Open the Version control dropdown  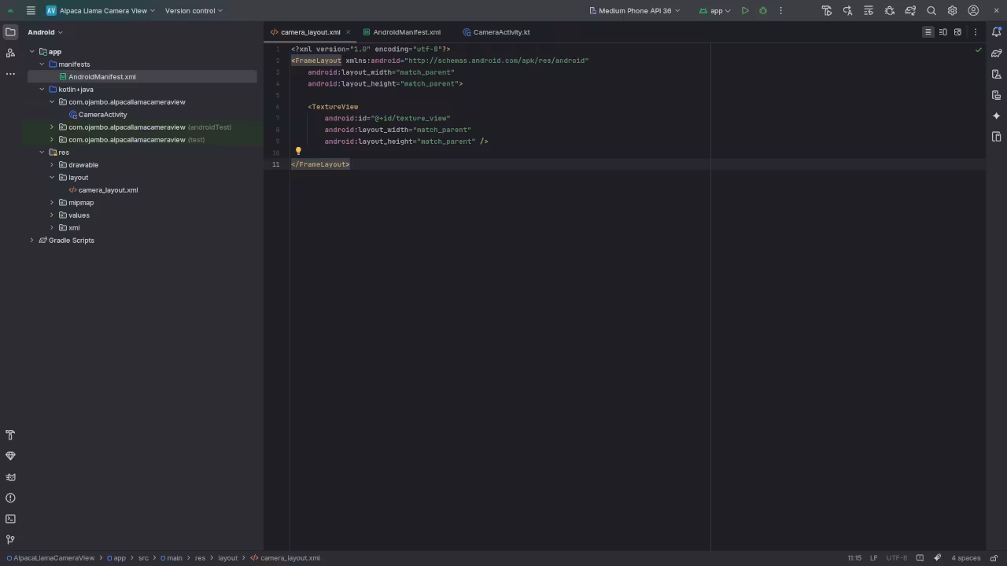194,10
